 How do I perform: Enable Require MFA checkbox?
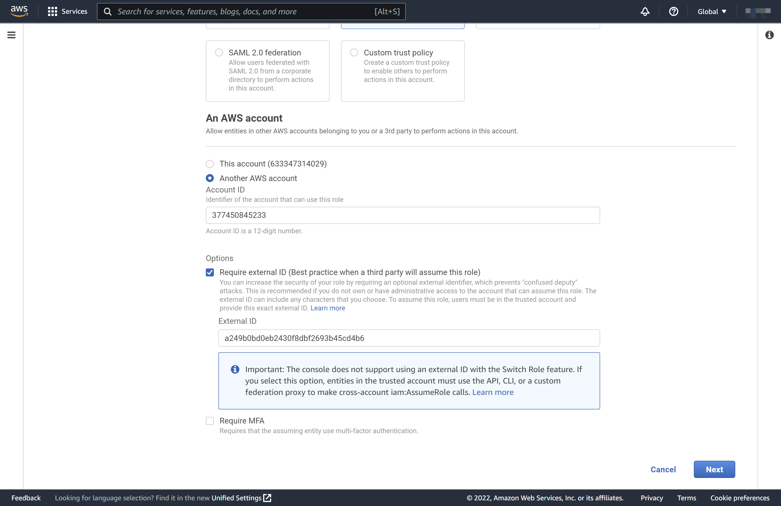210,420
